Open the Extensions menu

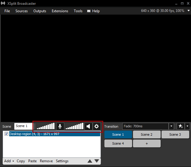pos(60,11)
